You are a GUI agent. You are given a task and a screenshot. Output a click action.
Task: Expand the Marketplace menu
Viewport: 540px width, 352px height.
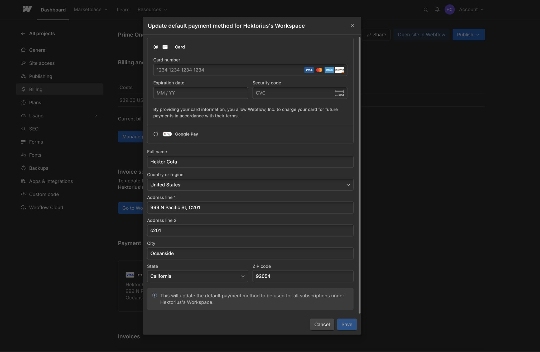91,9
